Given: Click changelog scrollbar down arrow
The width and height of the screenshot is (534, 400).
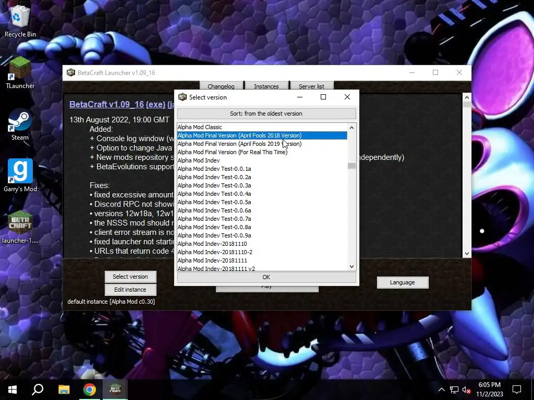Looking at the screenshot, I should click(467, 254).
